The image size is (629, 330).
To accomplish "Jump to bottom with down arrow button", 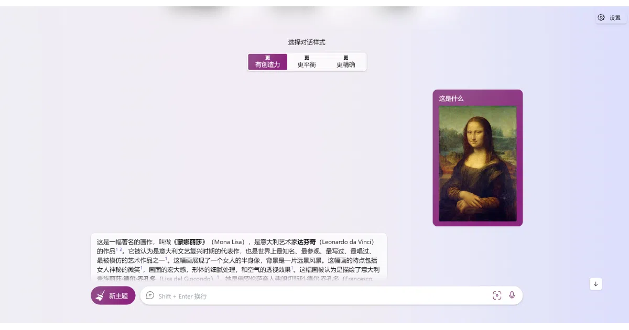I will click(x=595, y=284).
